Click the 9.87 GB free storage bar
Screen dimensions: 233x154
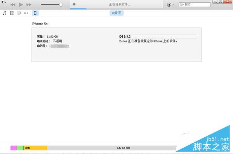pyautogui.click(x=112, y=148)
